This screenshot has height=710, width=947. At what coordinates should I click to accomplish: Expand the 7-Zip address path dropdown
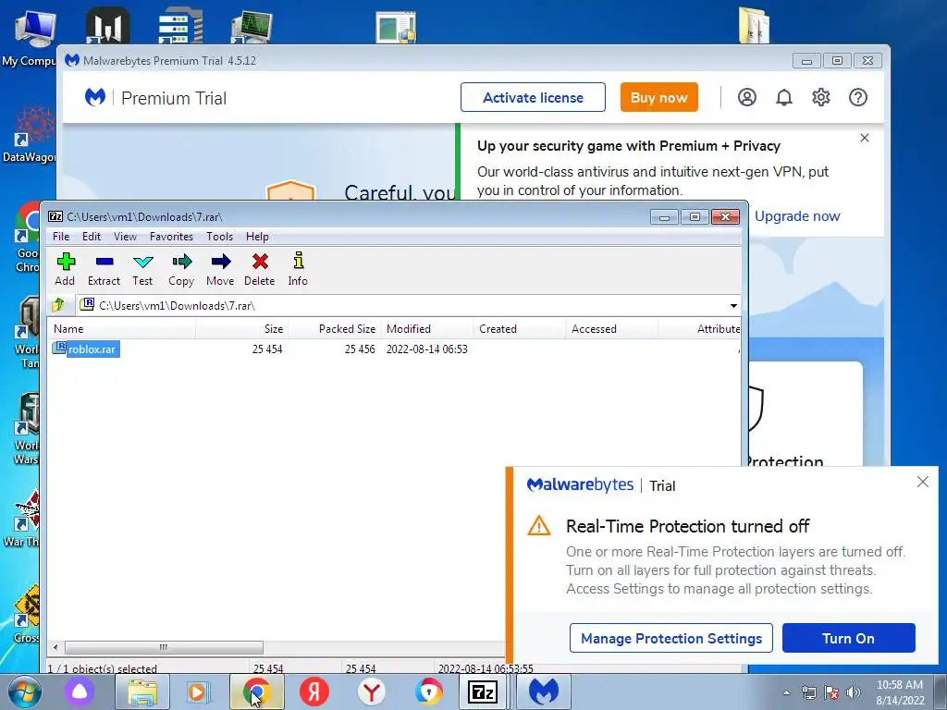[x=733, y=305]
